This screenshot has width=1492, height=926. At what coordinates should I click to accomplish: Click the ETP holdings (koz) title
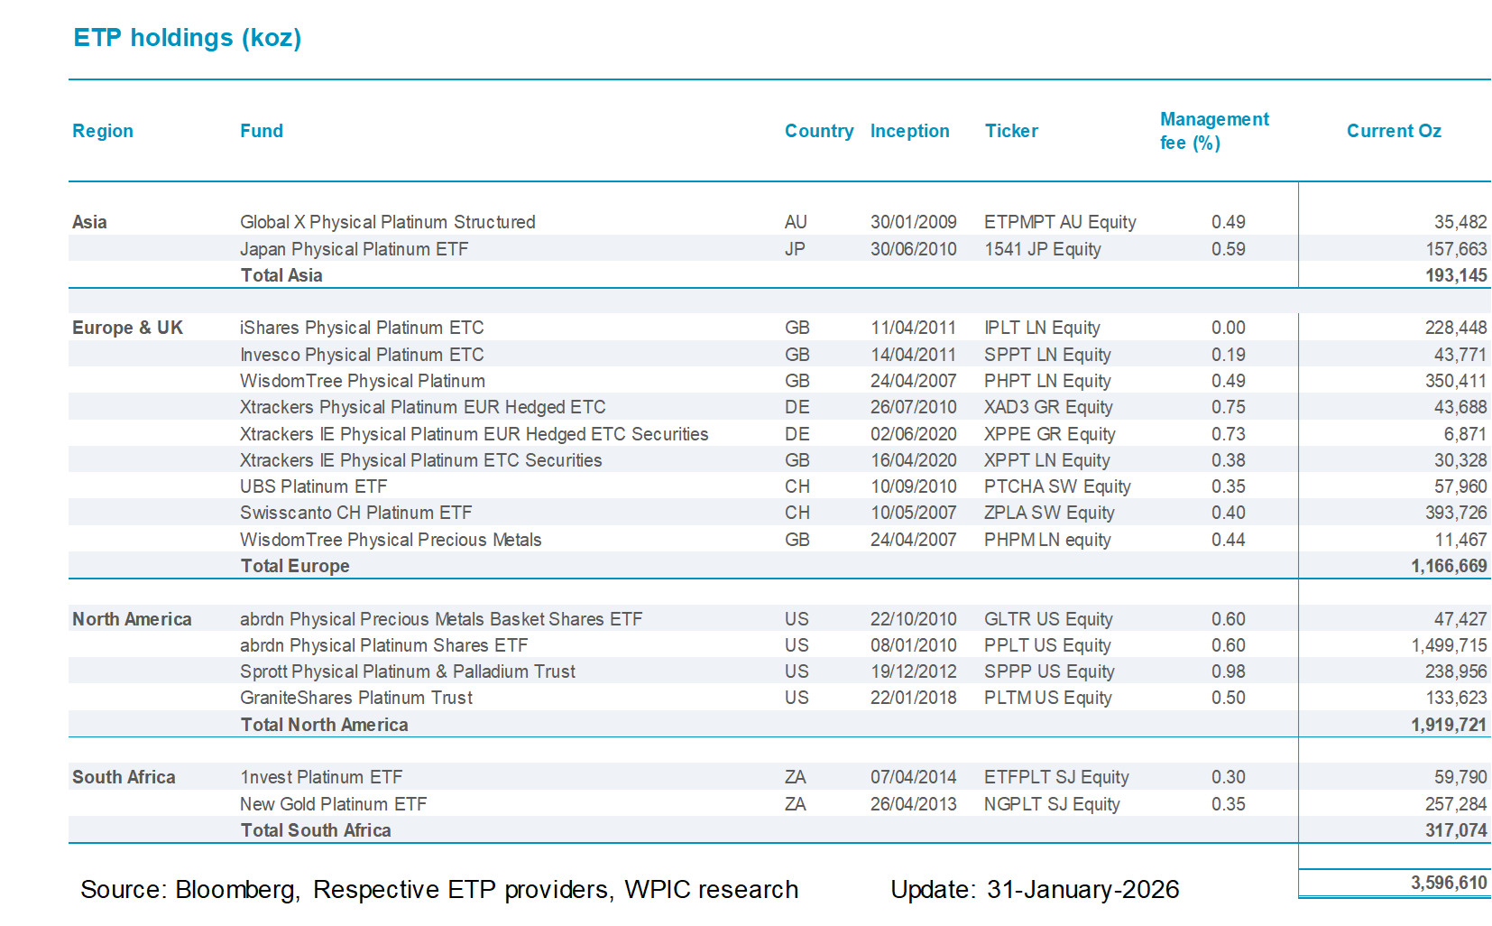(x=187, y=38)
